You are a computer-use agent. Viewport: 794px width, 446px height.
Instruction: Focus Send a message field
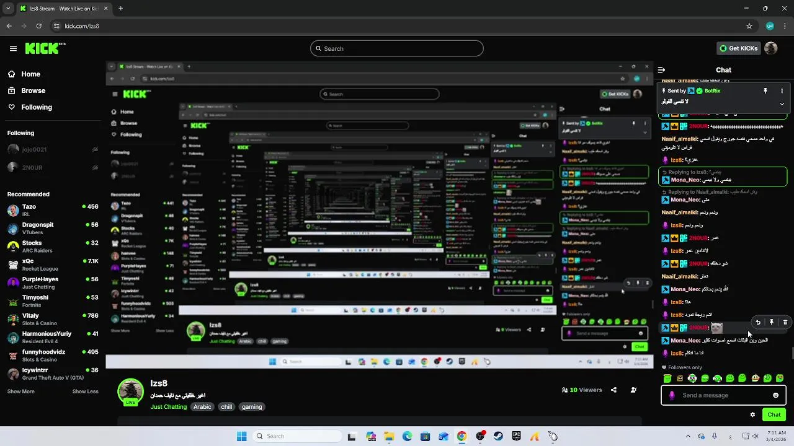[723, 395]
